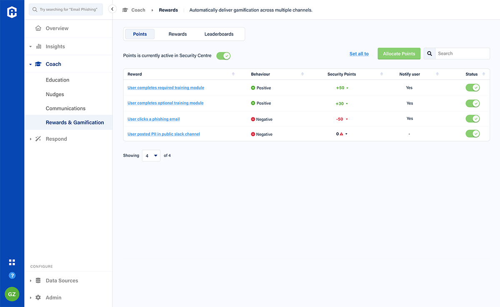Click the Allocate Points button
Screen dimensions: 500x307
pyautogui.click(x=399, y=54)
